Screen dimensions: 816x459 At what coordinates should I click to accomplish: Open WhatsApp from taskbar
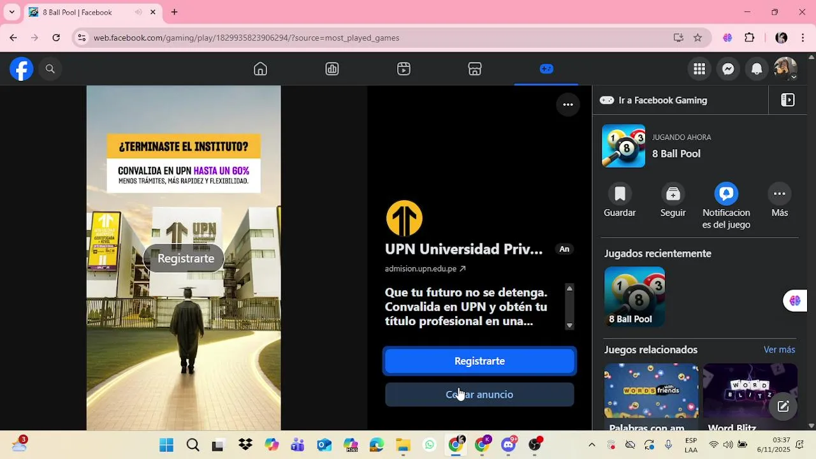pos(430,445)
